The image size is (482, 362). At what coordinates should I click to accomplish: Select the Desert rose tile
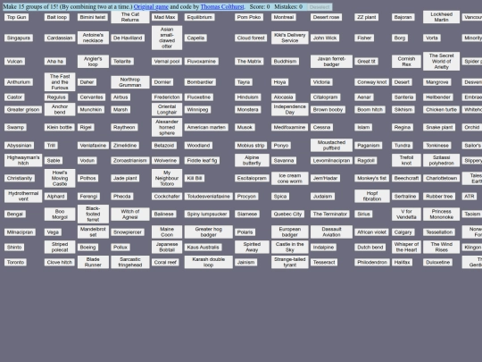pos(326,17)
